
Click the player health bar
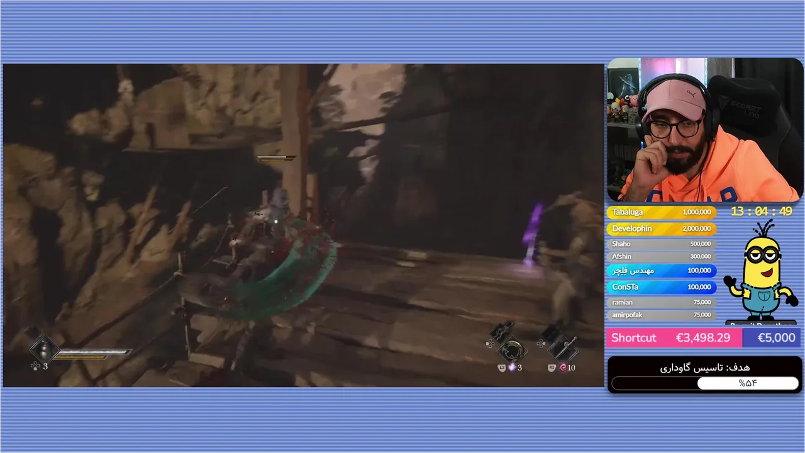(95, 352)
